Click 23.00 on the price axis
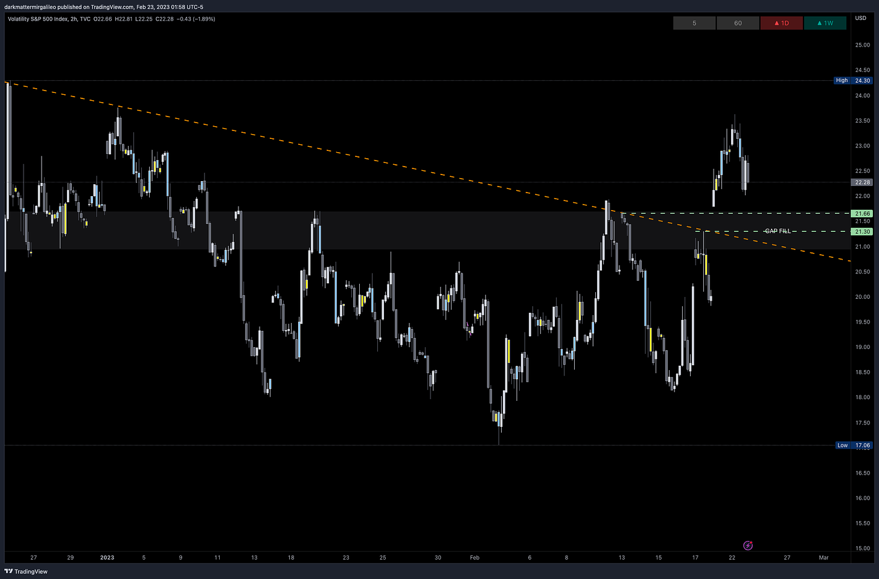Screen dimensions: 879x579 [x=862, y=146]
